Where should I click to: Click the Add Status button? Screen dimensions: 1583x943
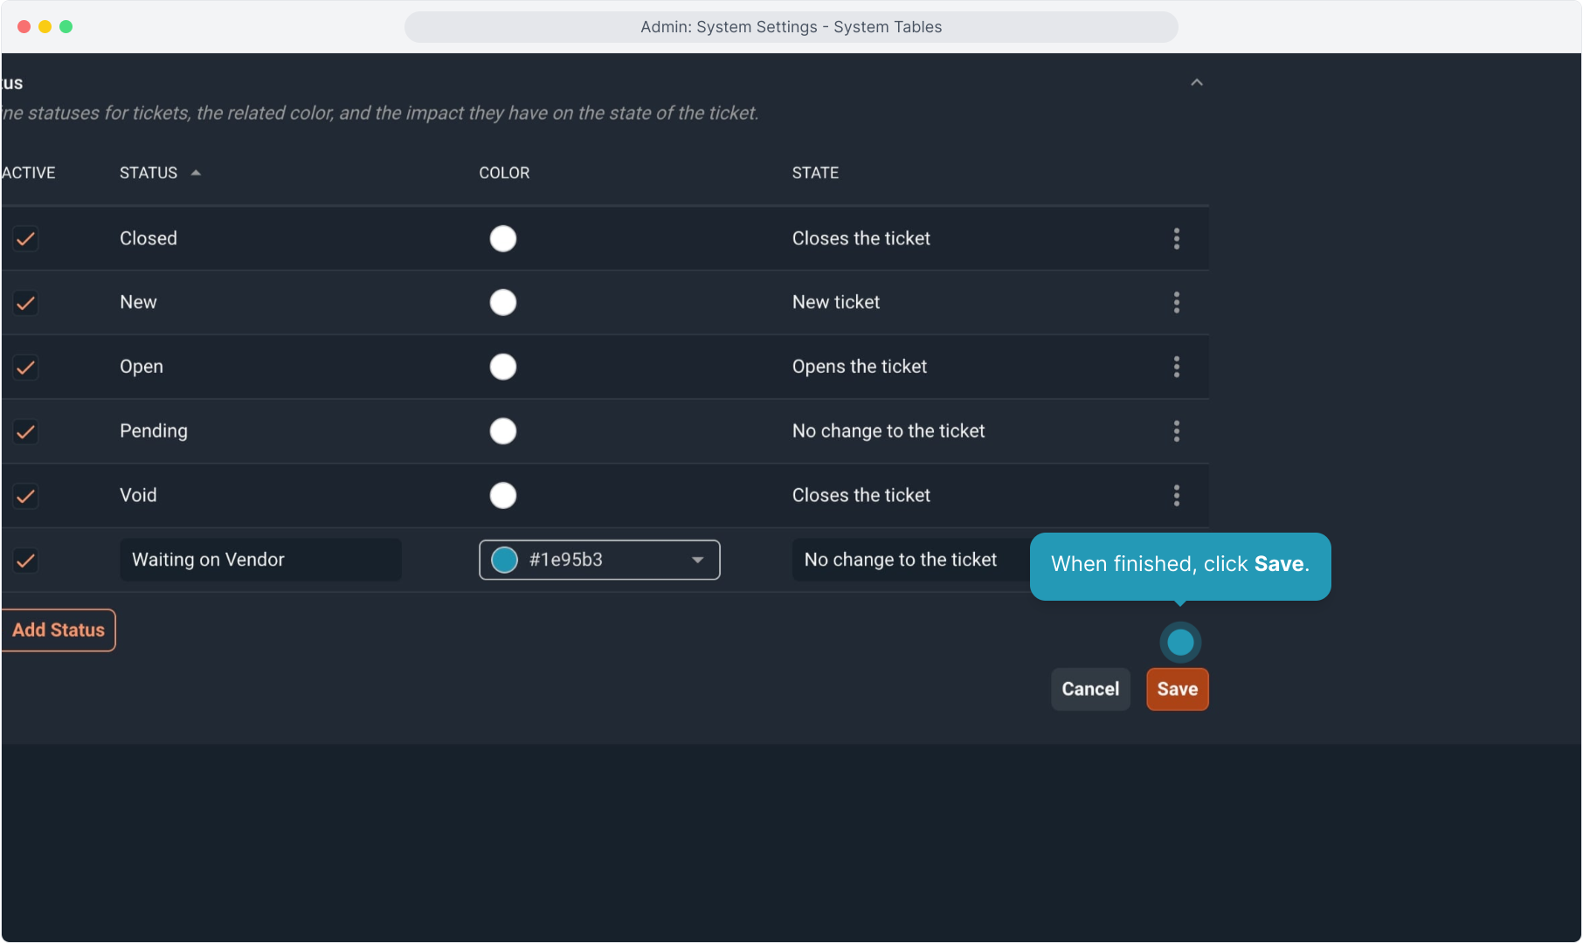(x=59, y=630)
